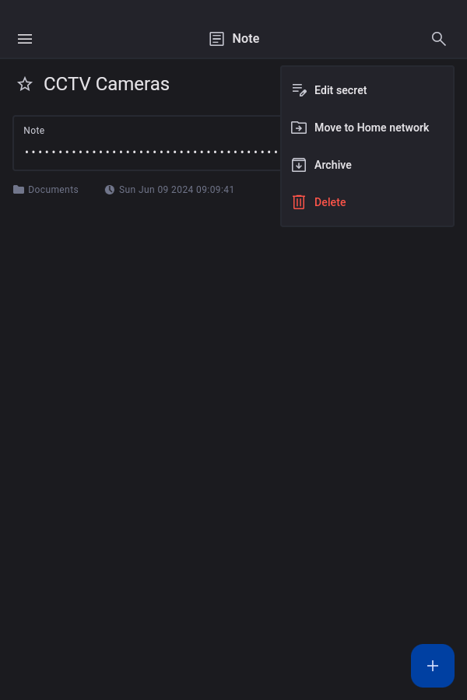This screenshot has height=700, width=467.
Task: Click the archive box icon
Action: pyautogui.click(x=299, y=165)
